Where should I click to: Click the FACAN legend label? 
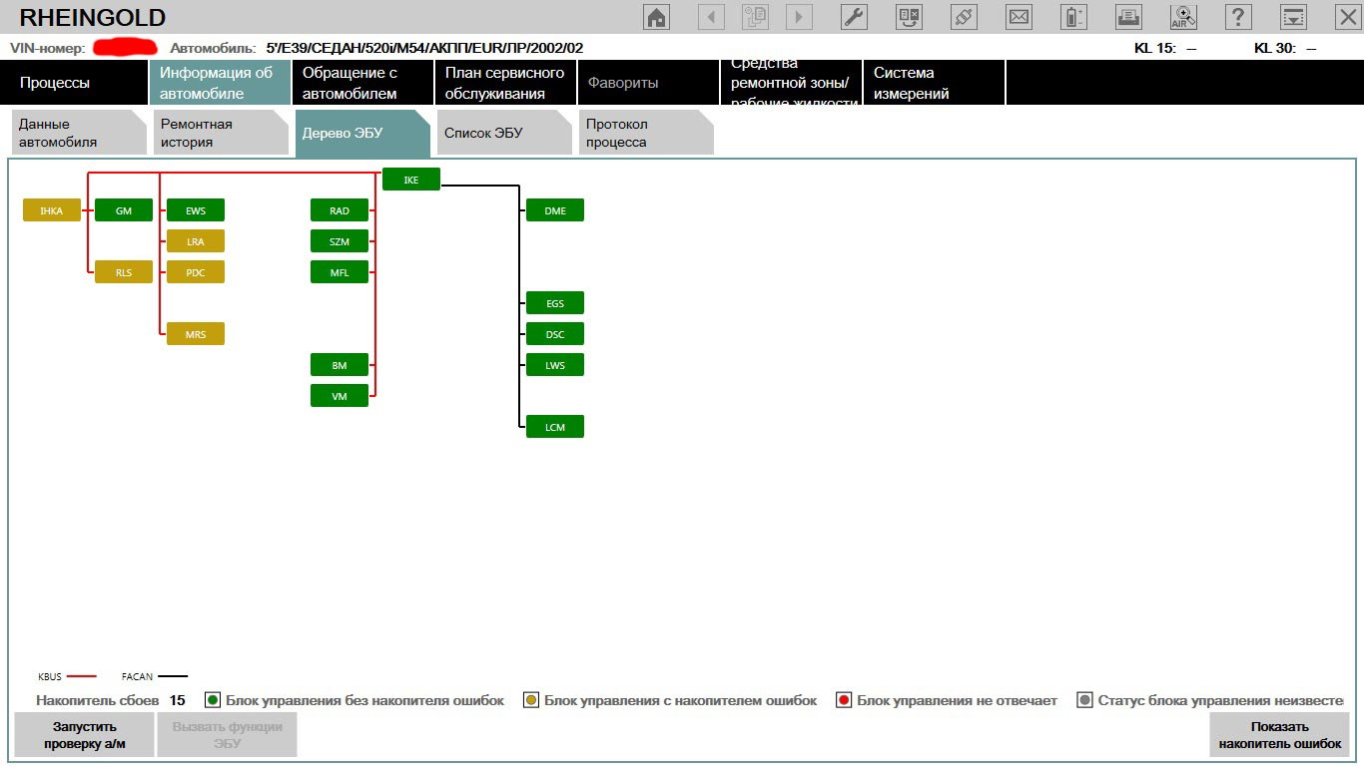pos(137,677)
